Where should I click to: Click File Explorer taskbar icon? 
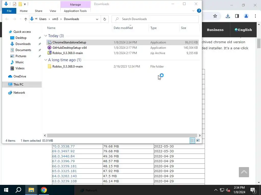coord(31,190)
